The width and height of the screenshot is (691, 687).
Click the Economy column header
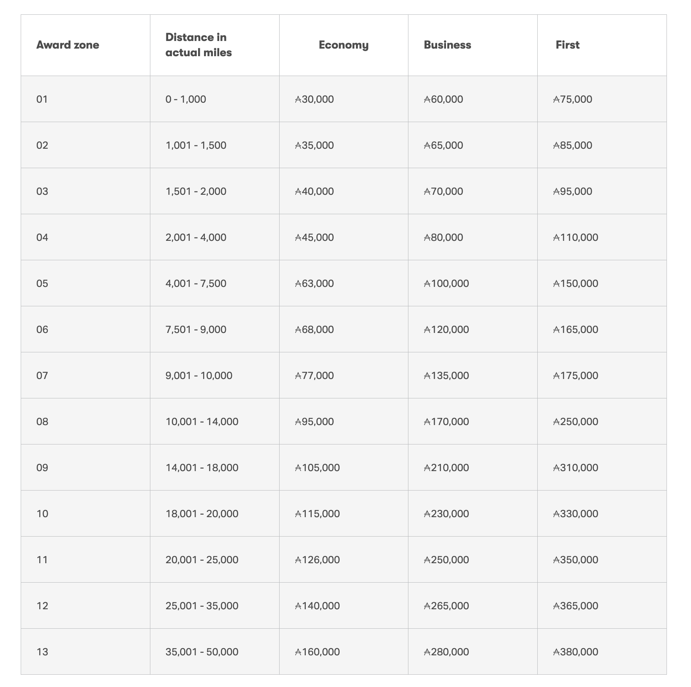343,45
